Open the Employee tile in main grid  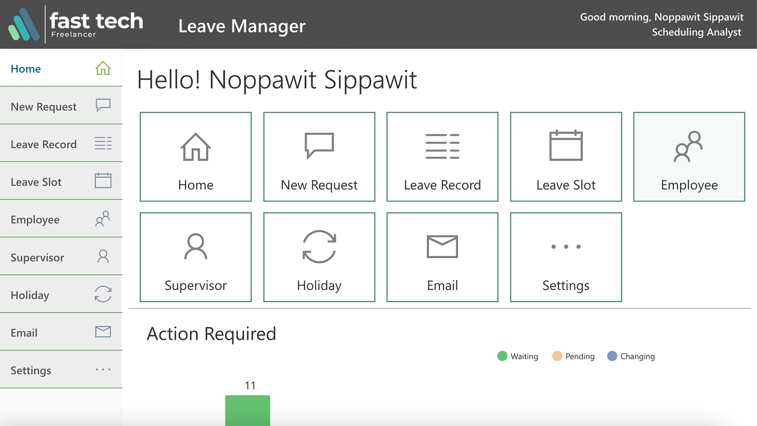[x=688, y=157]
